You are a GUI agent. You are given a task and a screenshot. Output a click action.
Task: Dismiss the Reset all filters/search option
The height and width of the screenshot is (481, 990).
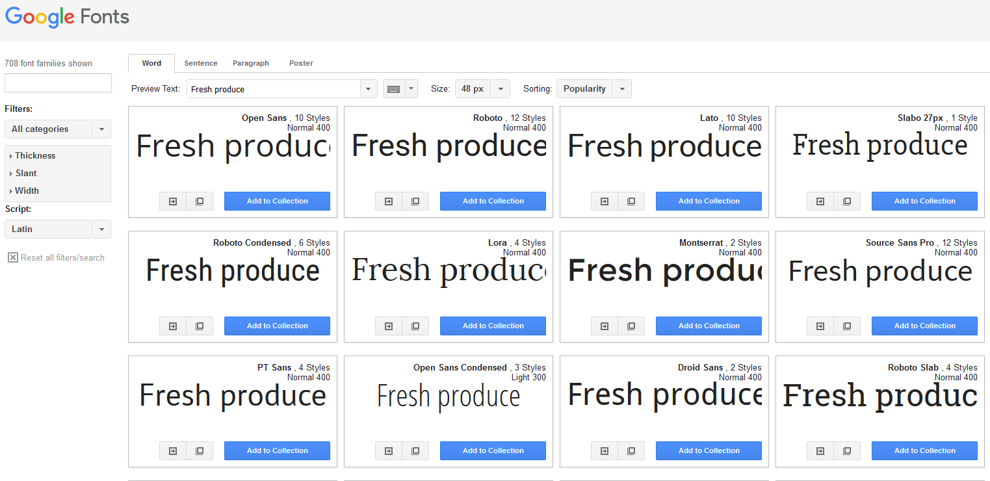tap(13, 257)
